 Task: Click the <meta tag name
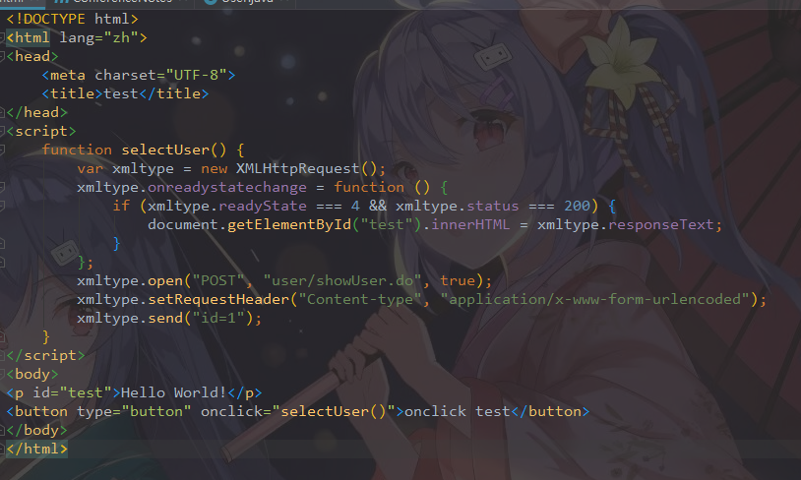63,75
